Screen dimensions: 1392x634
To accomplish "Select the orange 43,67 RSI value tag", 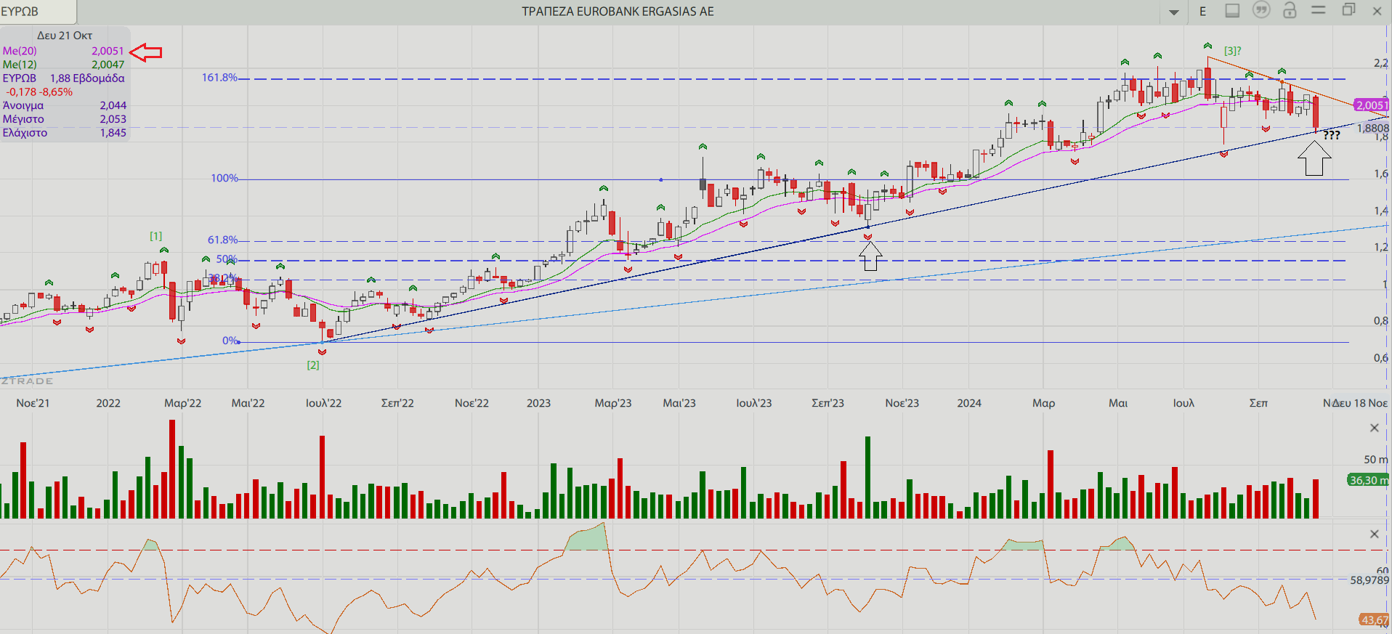I will [1374, 620].
